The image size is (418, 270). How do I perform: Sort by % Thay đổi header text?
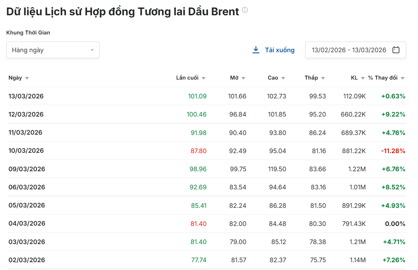pyautogui.click(x=383, y=78)
